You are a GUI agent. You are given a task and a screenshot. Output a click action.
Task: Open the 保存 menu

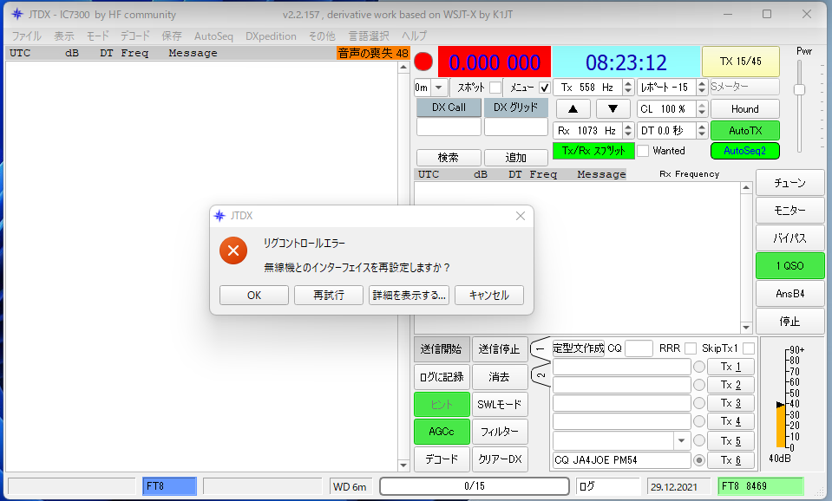[172, 36]
